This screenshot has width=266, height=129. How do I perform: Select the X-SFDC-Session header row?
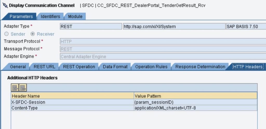(134, 102)
